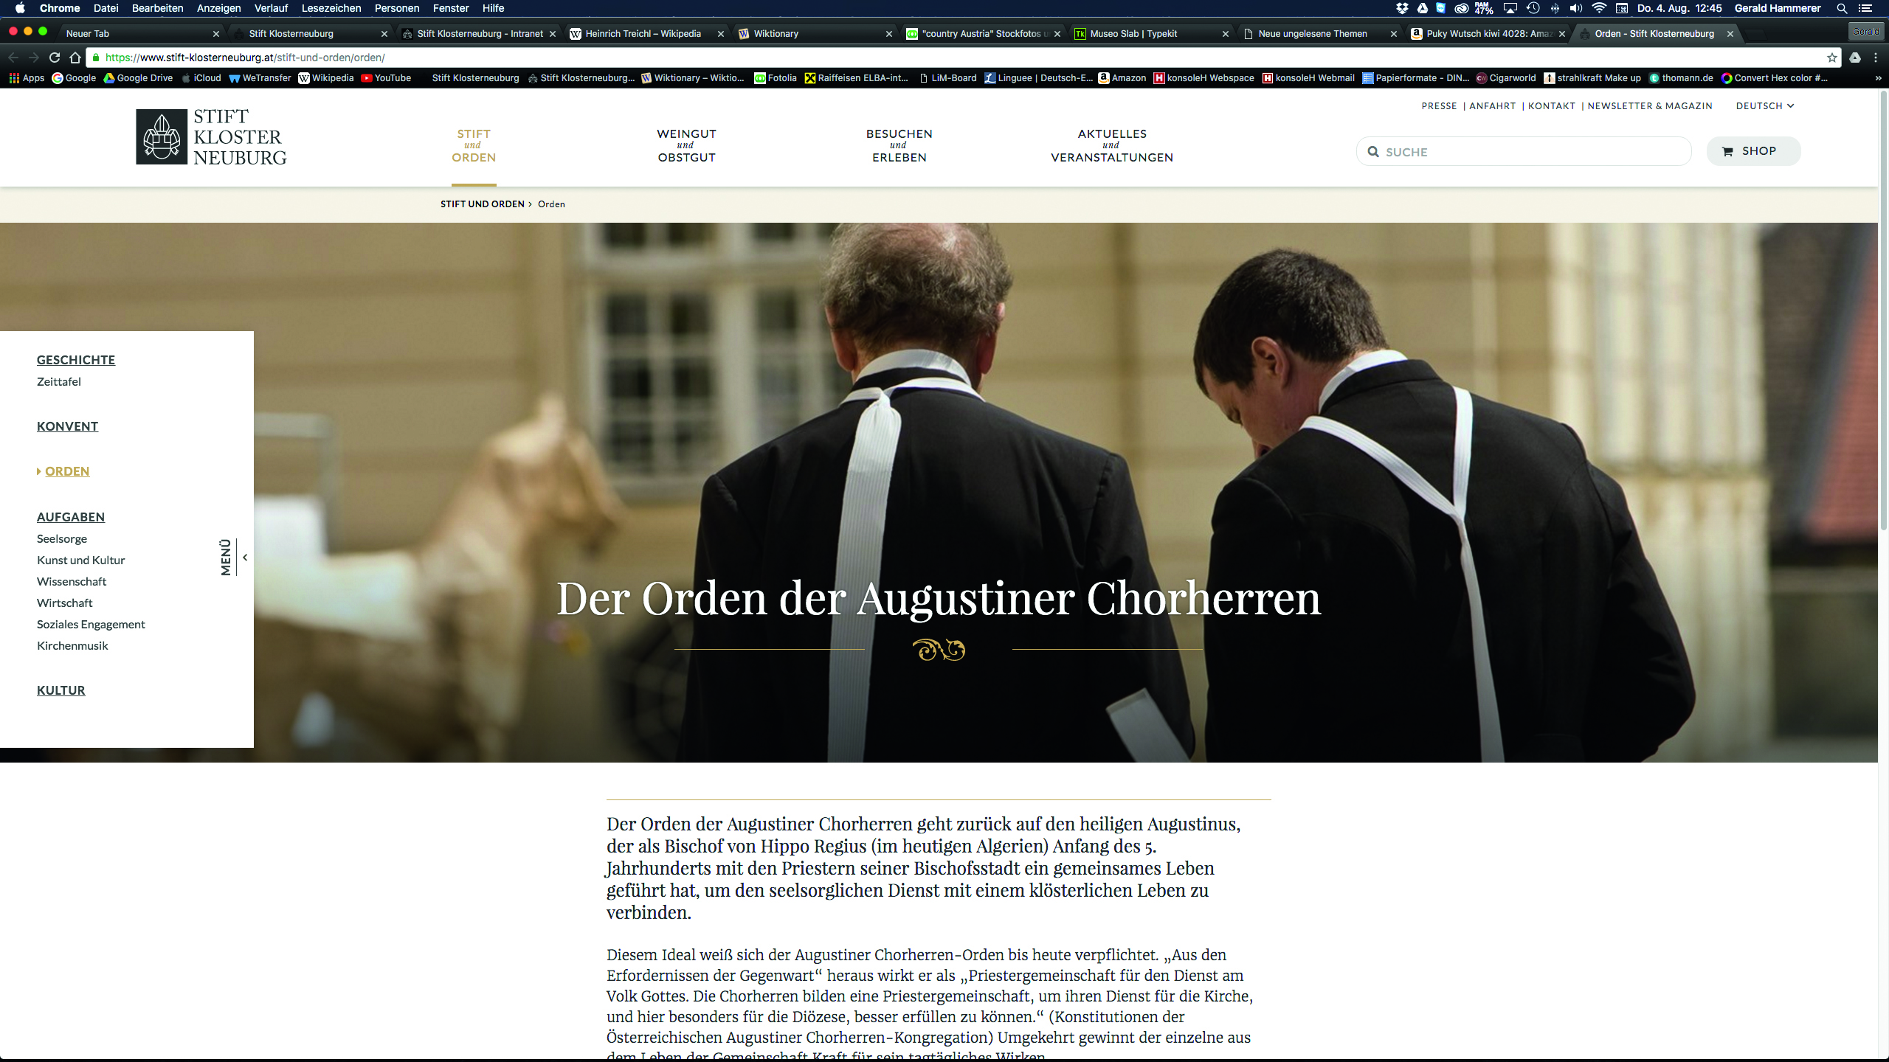Click the YouTube bookmark icon
1889x1062 pixels.
[367, 78]
